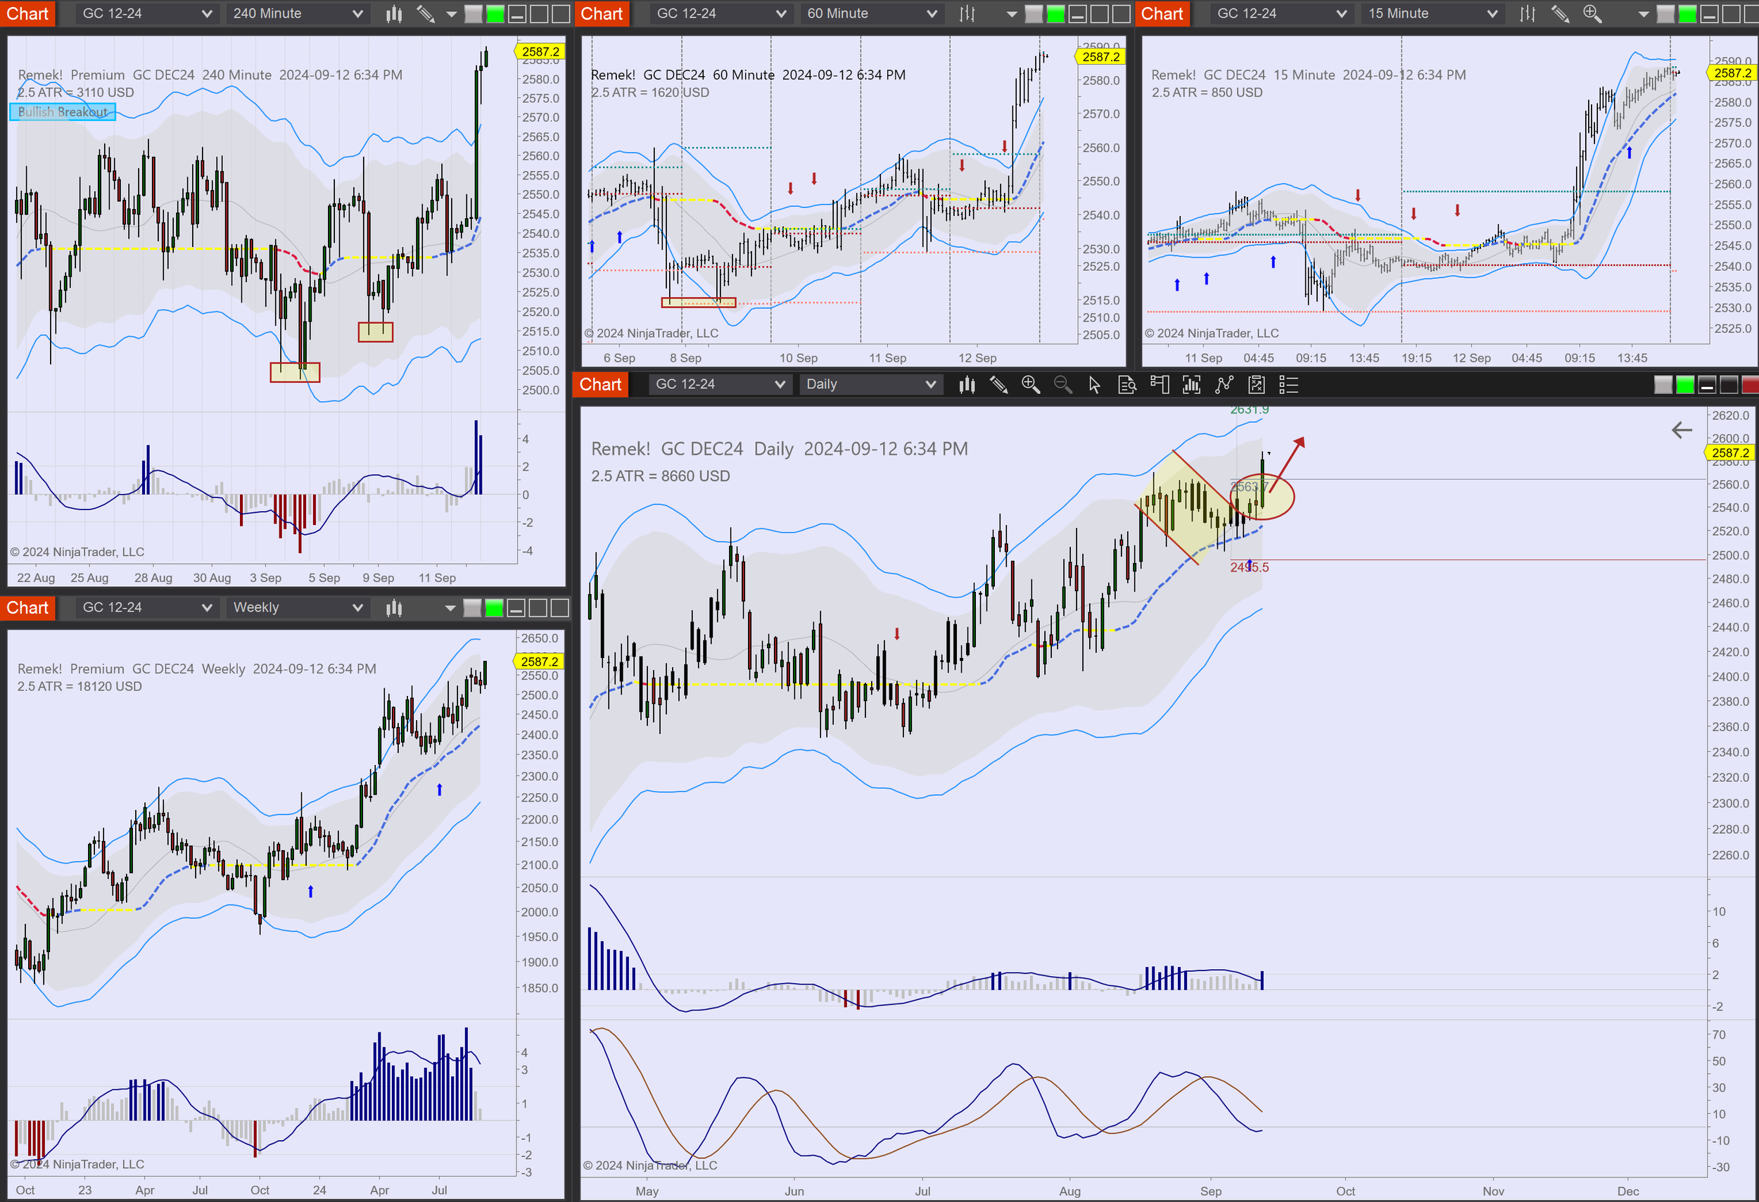This screenshot has width=1759, height=1202.
Task: Select the cursor pointer tool in Daily chart
Action: pos(1095,384)
